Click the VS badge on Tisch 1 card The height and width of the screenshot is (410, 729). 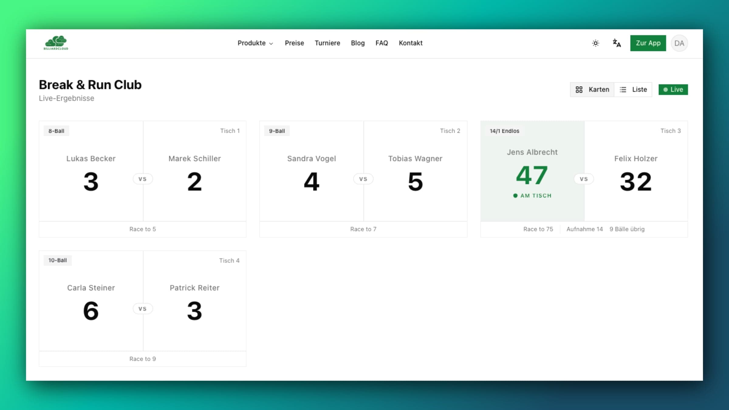pyautogui.click(x=142, y=179)
